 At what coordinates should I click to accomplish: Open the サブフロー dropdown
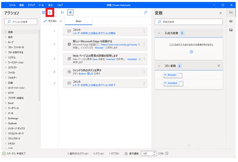point(53,21)
